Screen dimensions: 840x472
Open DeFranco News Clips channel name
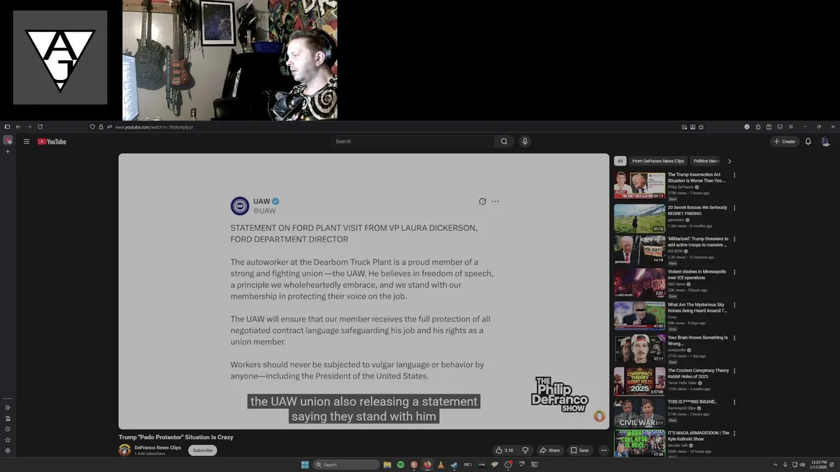tap(157, 448)
